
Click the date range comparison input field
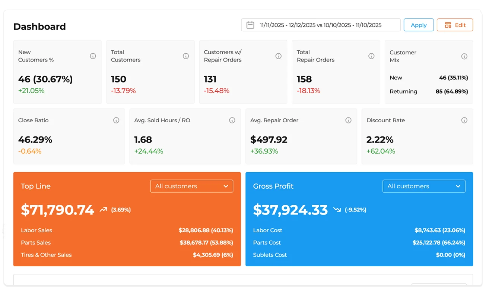[321, 25]
